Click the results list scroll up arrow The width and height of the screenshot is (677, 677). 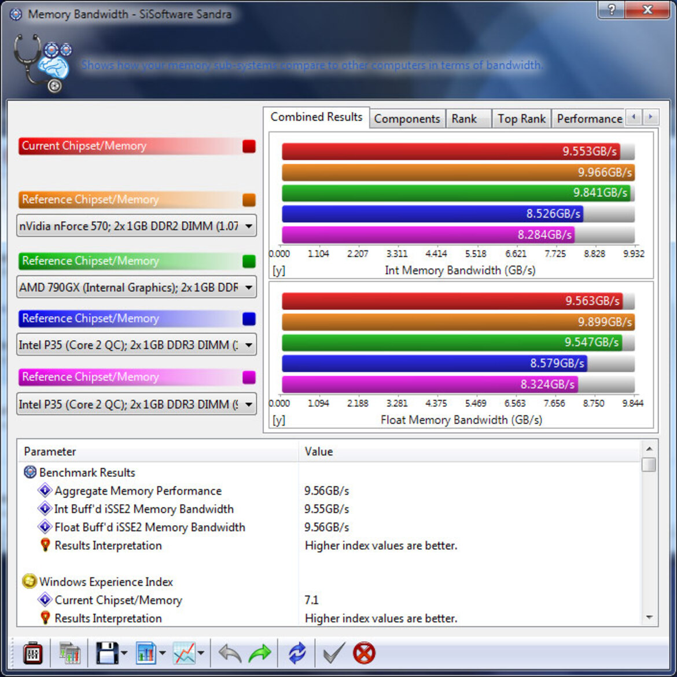[x=649, y=448]
